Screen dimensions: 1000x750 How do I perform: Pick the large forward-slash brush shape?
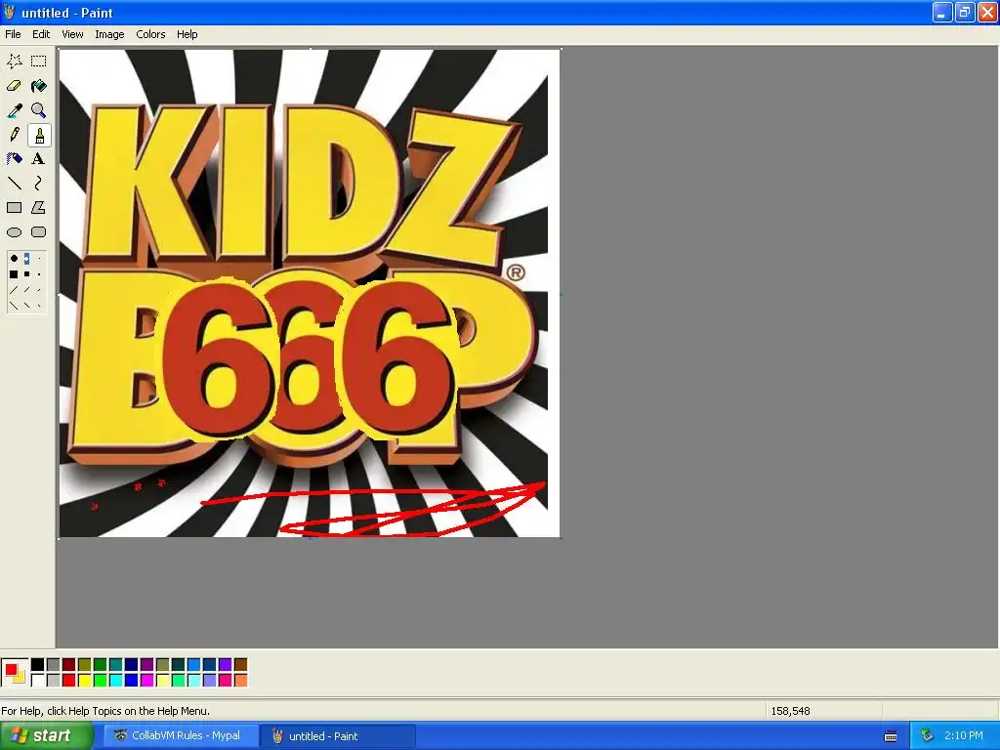click(x=14, y=290)
